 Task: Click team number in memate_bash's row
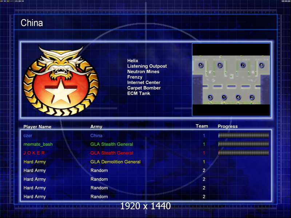click(x=204, y=144)
